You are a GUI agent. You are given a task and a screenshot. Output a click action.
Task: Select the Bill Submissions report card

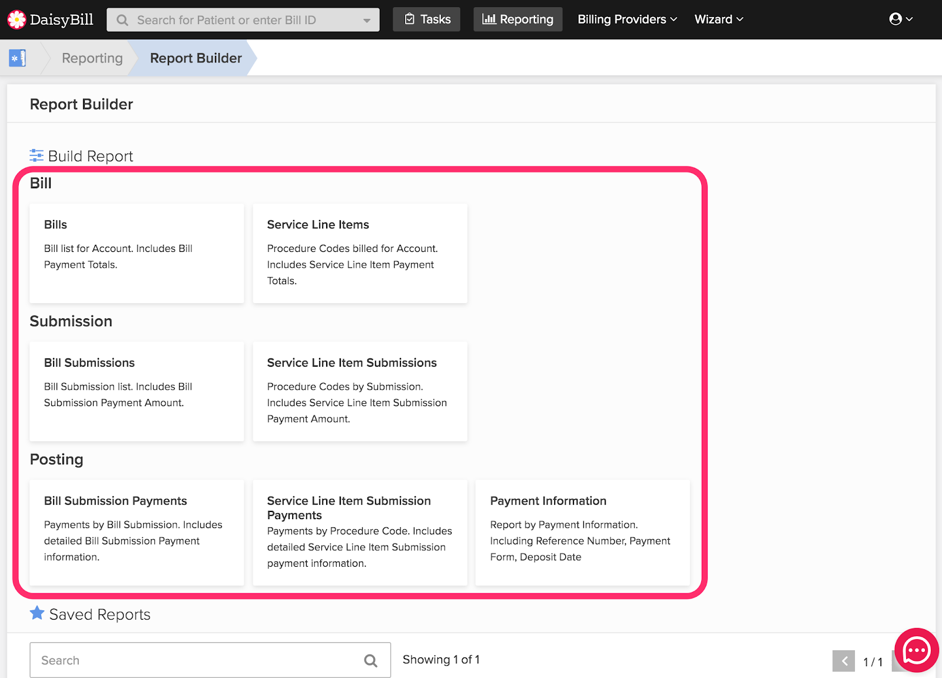click(x=137, y=391)
